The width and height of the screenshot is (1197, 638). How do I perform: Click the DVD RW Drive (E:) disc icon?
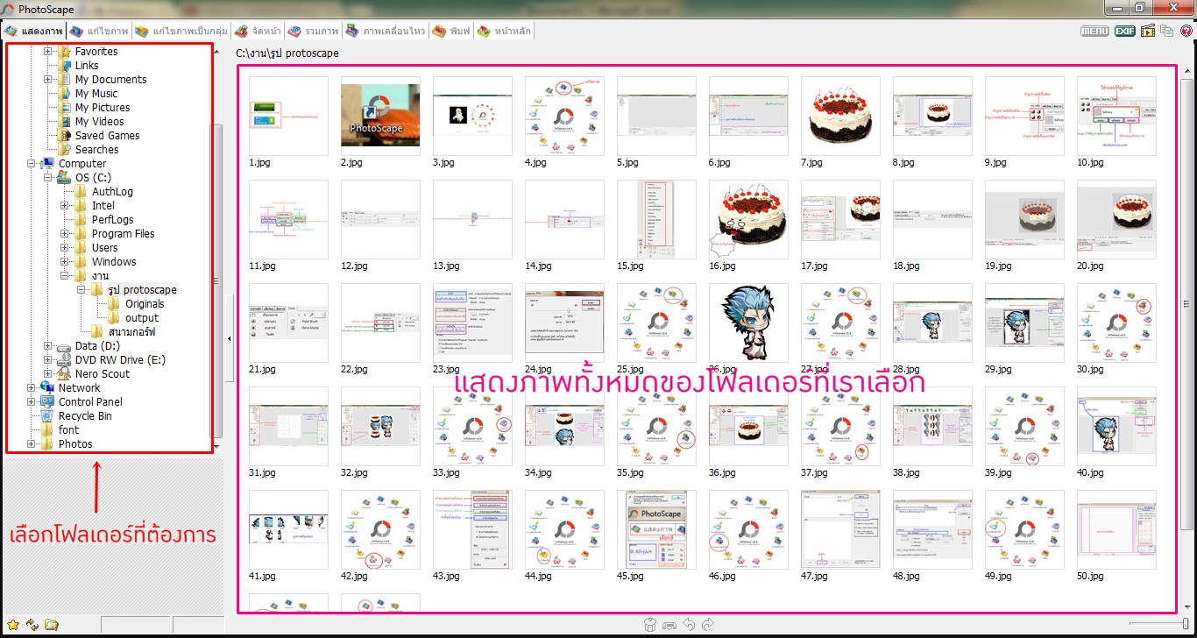pos(65,360)
